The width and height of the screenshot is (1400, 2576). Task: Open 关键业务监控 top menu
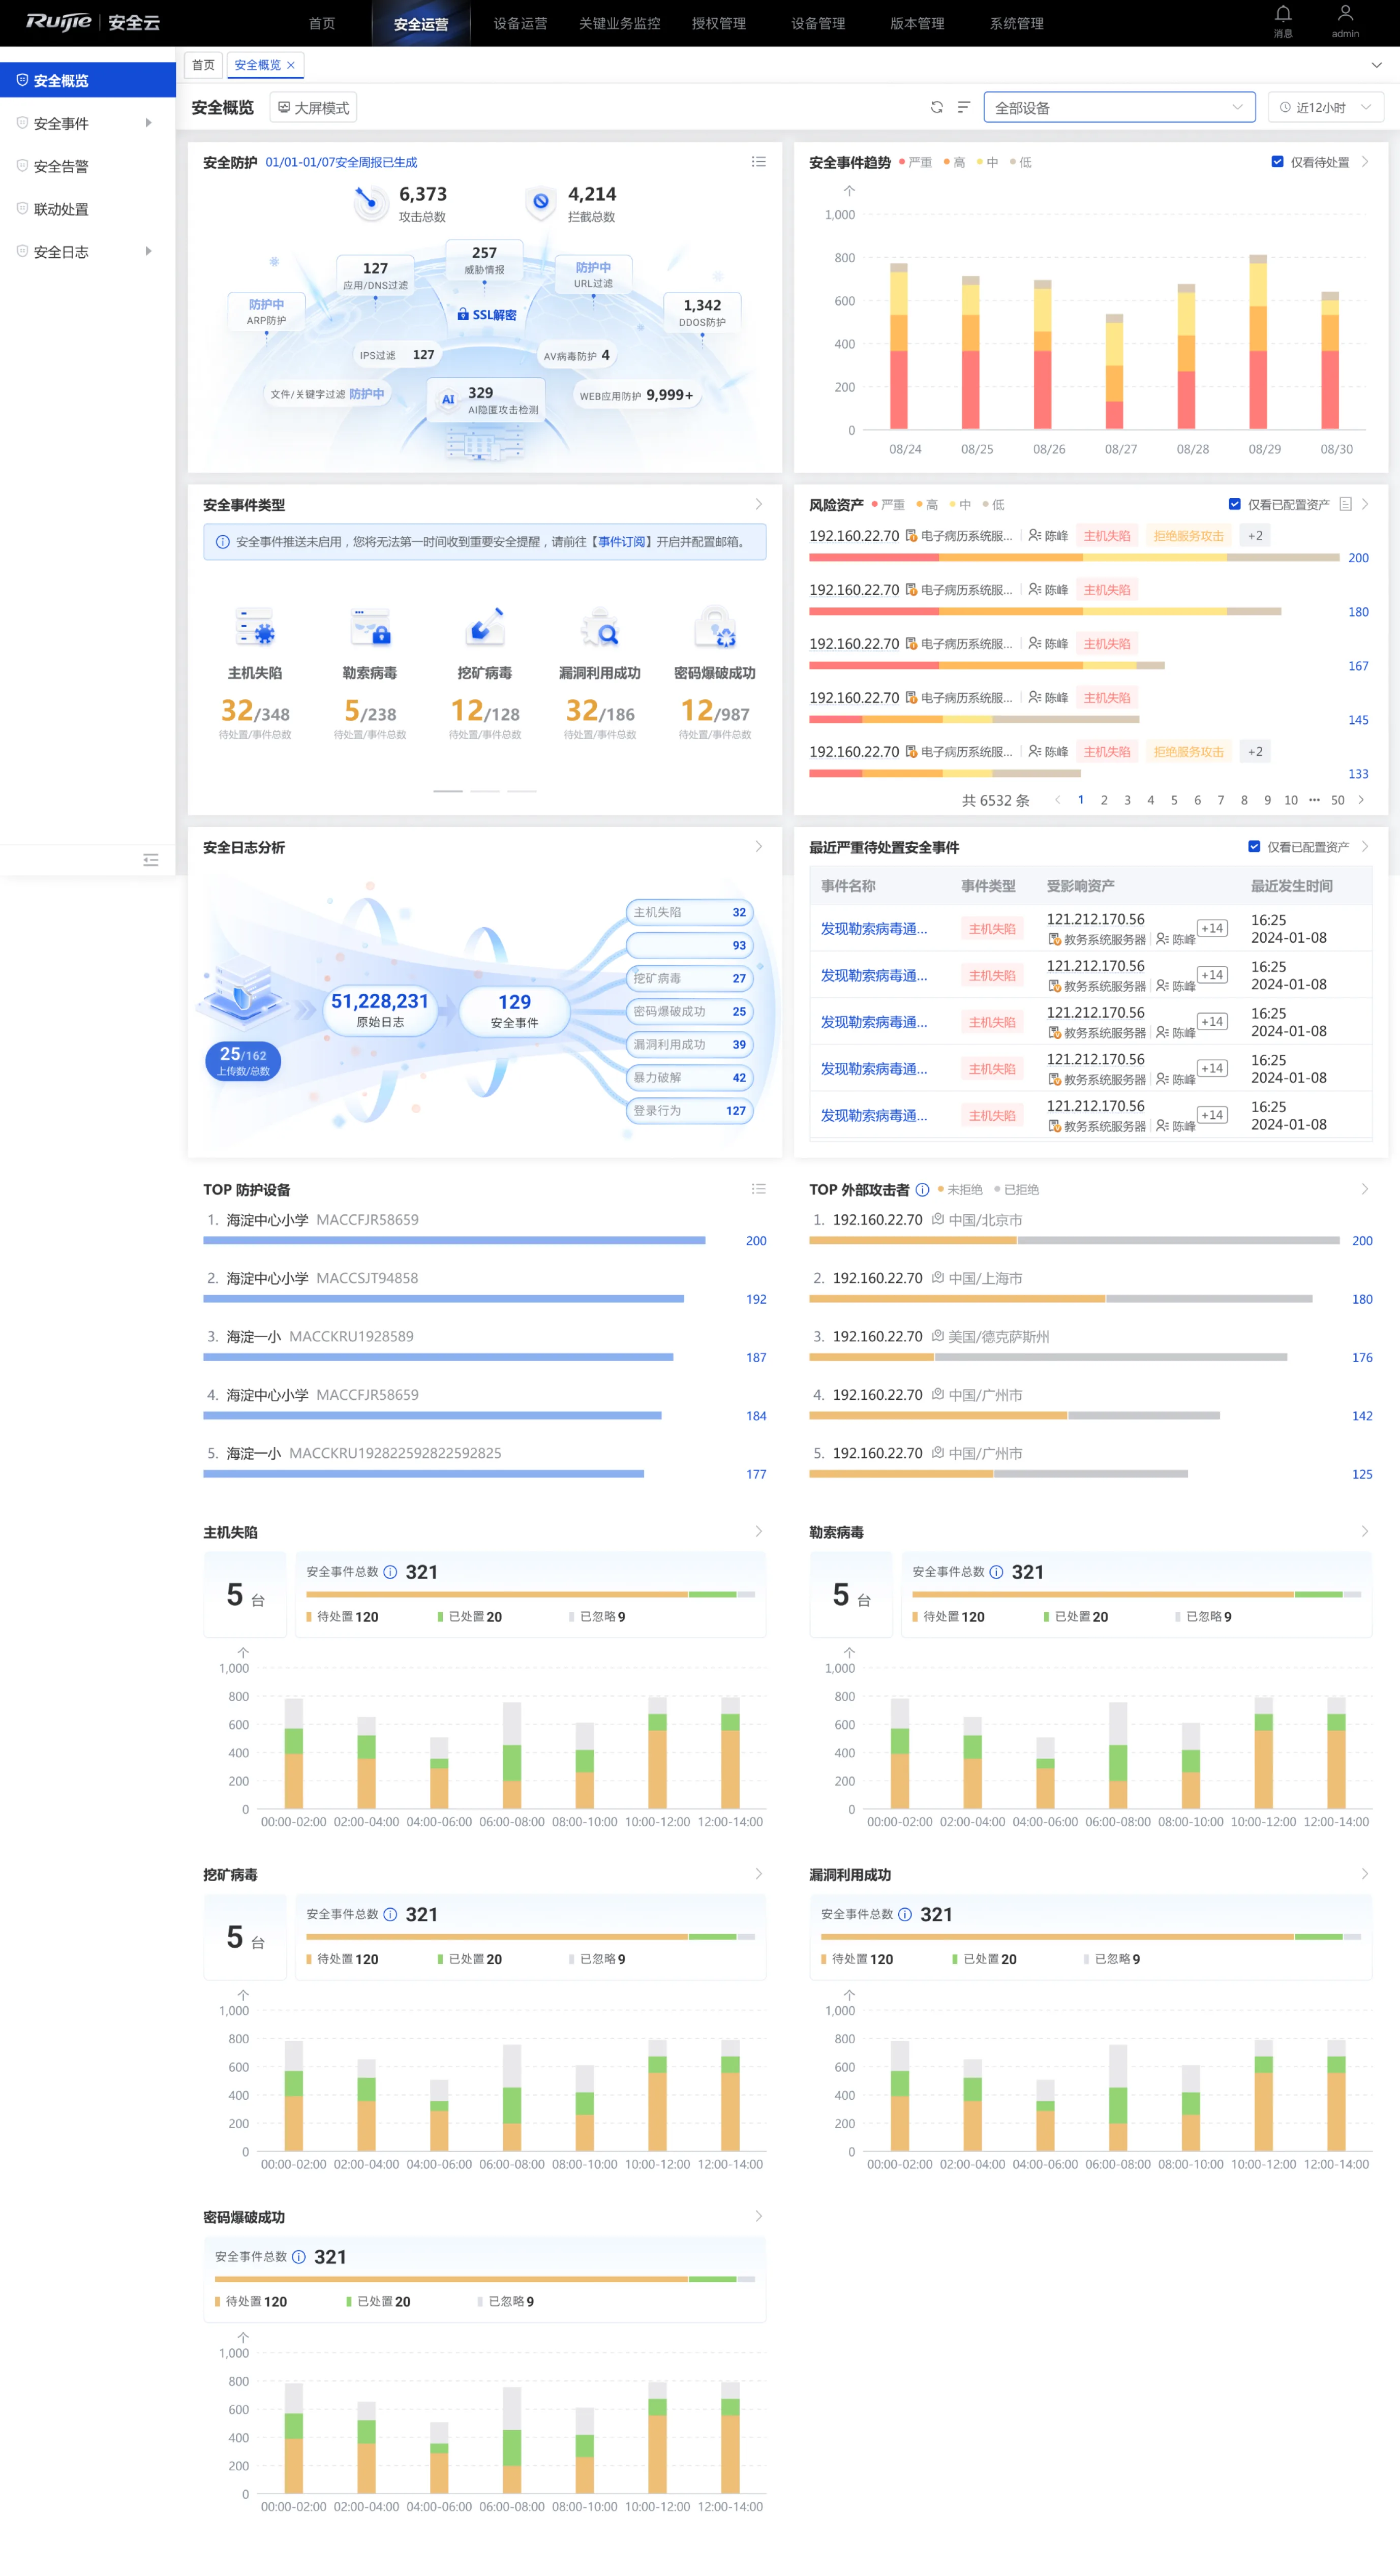[x=620, y=23]
